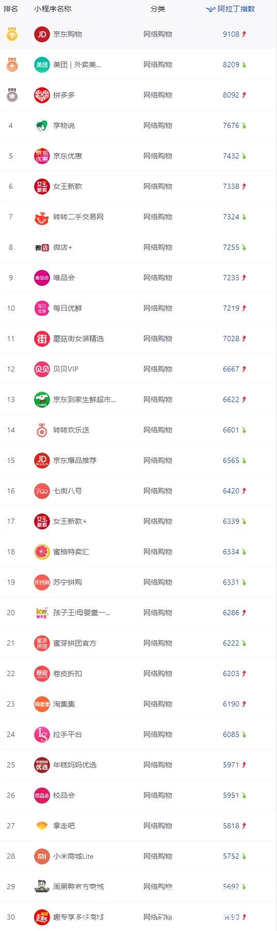Open the 苏宁拼购 name link
The height and width of the screenshot is (931, 277).
[x=68, y=582]
